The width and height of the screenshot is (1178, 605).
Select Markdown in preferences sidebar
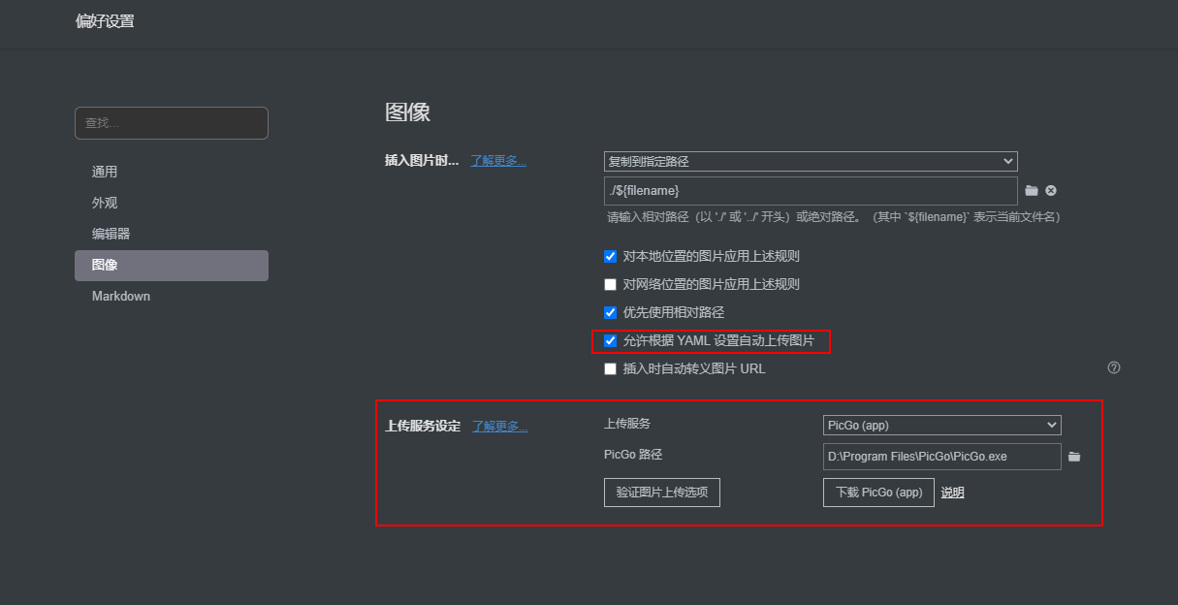coord(172,296)
